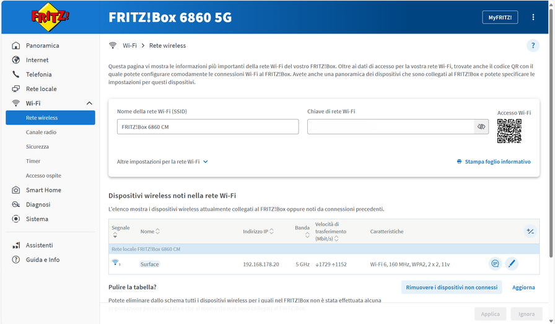555x324 pixels.
Task: Click the Applica button
Action: click(490, 313)
